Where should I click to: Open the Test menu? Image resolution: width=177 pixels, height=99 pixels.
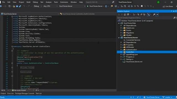[42, 2]
